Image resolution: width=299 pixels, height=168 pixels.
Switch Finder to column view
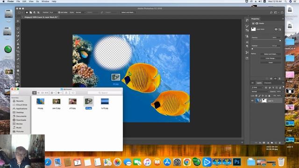(43, 93)
